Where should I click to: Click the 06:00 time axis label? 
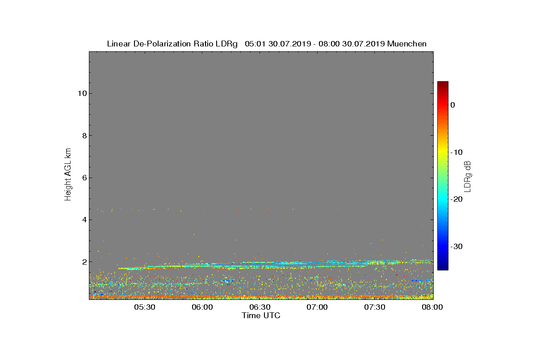tap(202, 307)
